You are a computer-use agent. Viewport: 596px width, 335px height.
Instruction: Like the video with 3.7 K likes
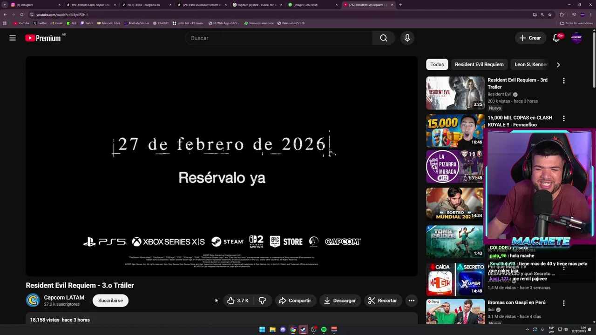point(237,301)
